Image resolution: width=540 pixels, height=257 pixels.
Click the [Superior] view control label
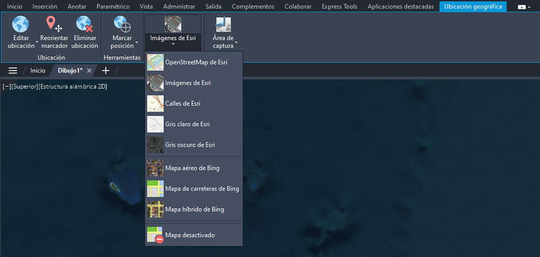24,87
